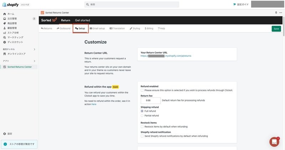Focus the top search field
285x150 pixels.
click(132, 5)
